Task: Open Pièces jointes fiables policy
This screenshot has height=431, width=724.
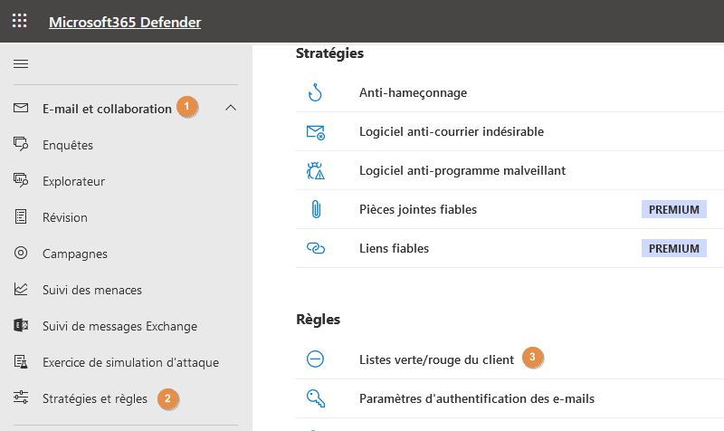Action: pos(418,209)
